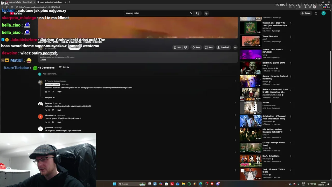Start voice search with the microphone
Image resolution: width=332 pixels, height=187 pixels.
[206, 13]
